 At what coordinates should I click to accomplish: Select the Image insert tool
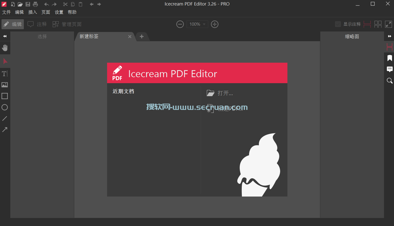(5, 85)
